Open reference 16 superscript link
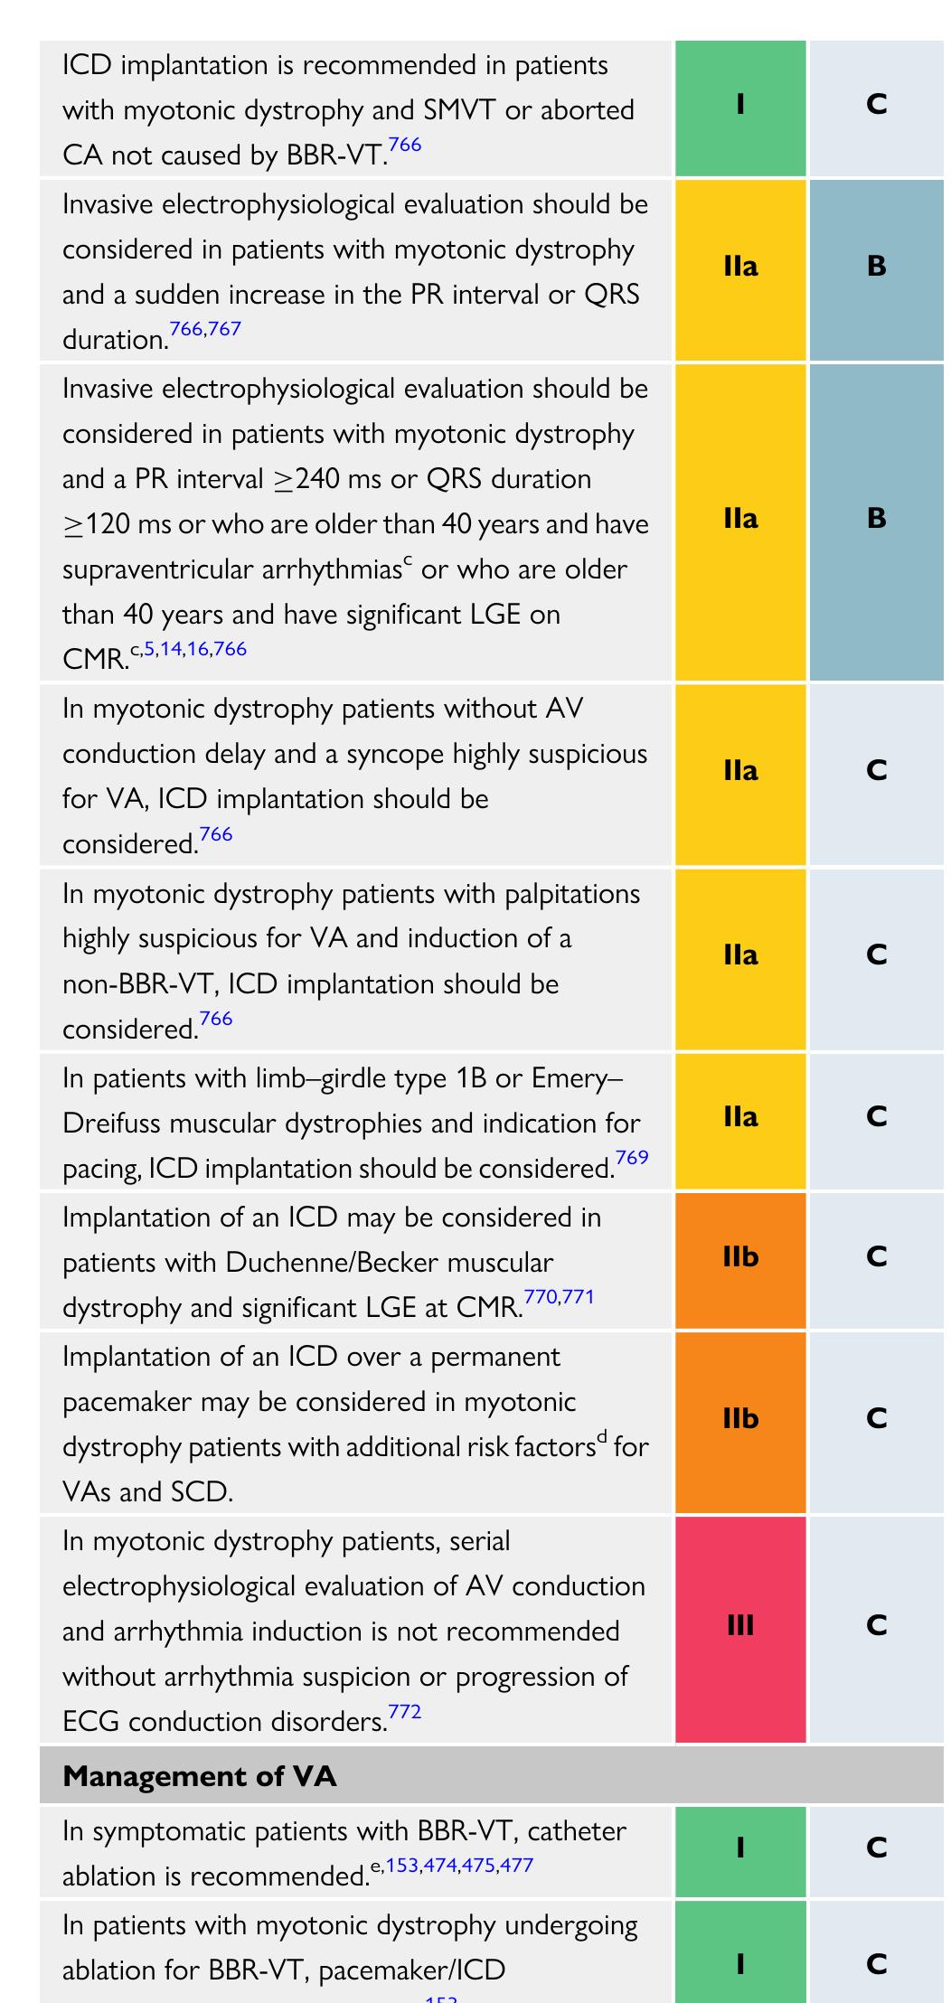Viewport: 951px width, 2003px height. [x=198, y=649]
